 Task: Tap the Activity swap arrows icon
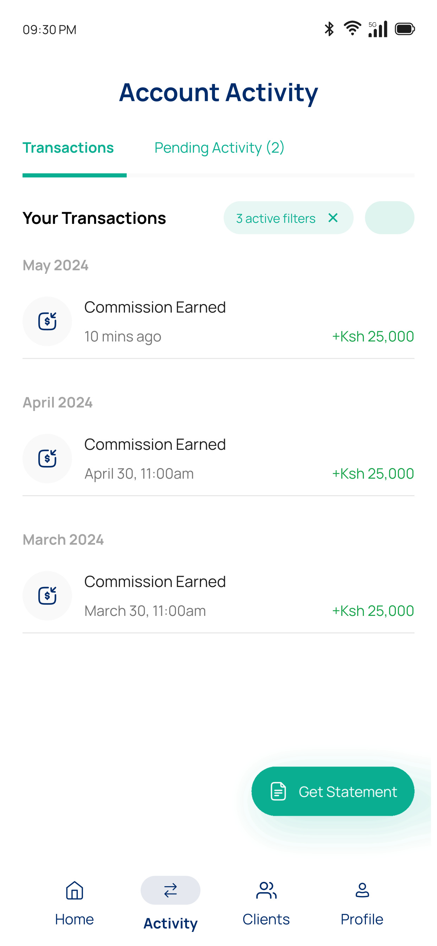[x=170, y=890]
